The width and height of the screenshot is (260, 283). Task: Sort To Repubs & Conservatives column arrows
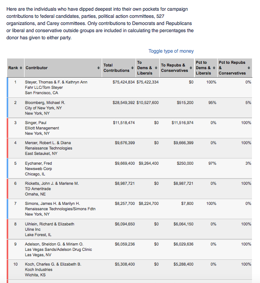pos(191,68)
